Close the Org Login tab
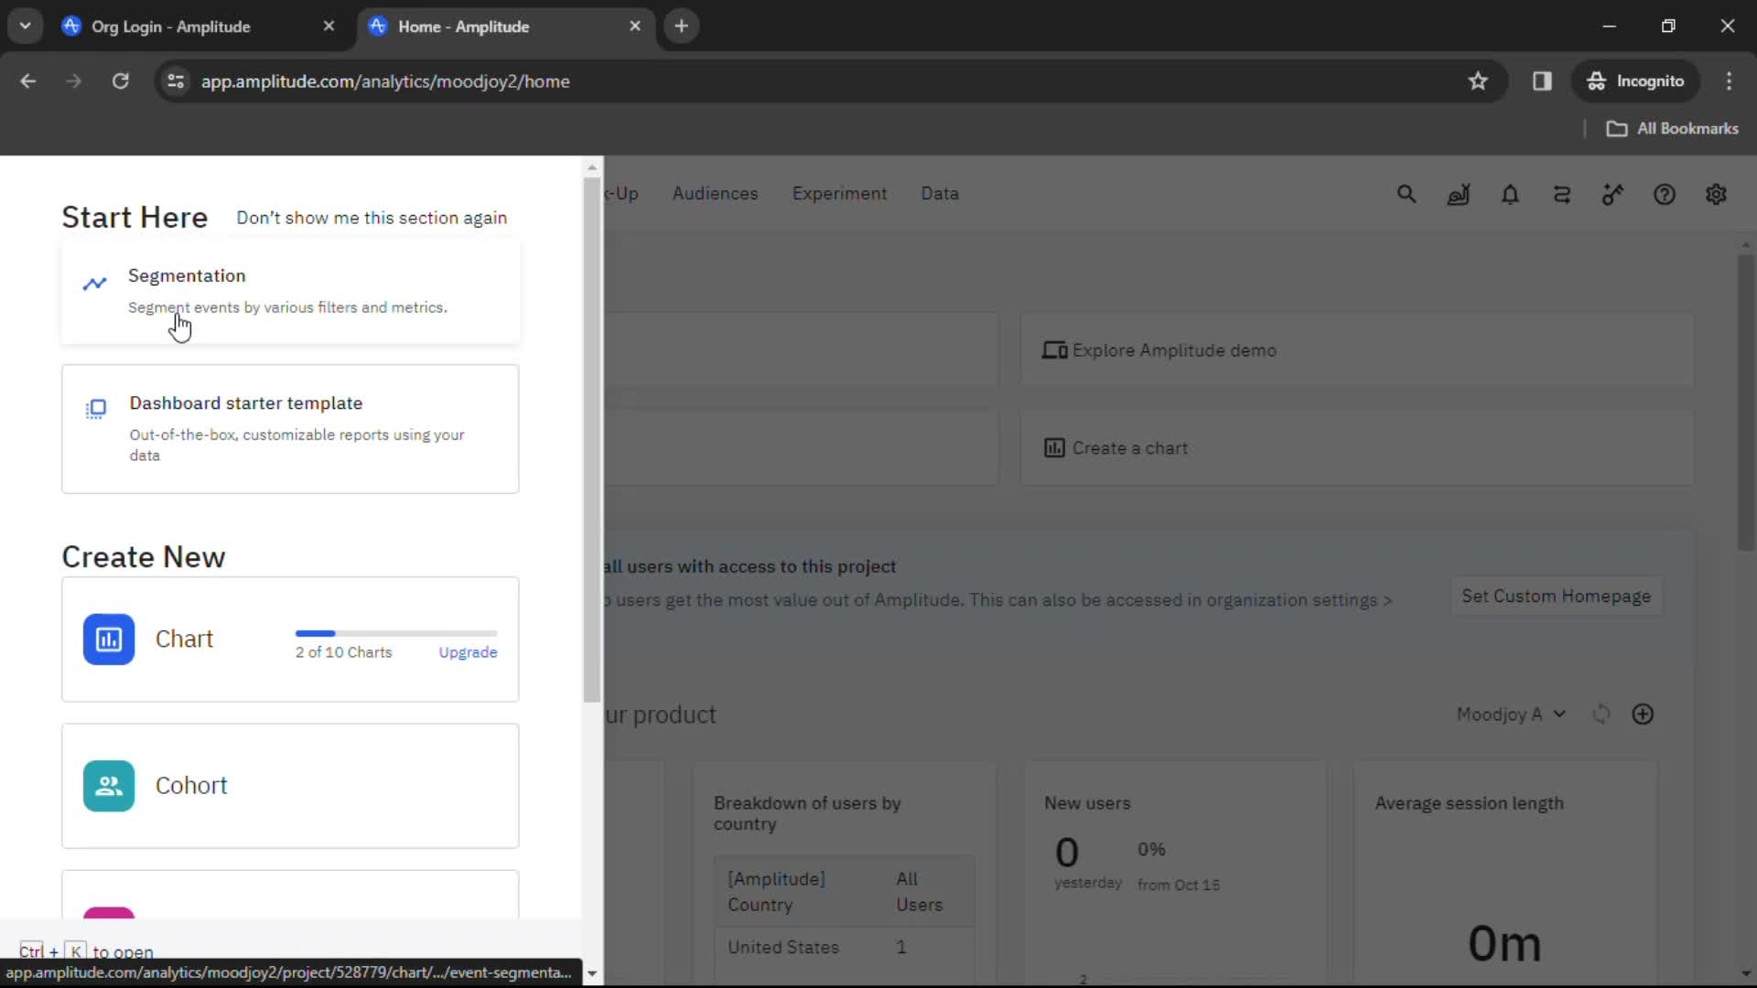The image size is (1757, 988). click(x=329, y=27)
